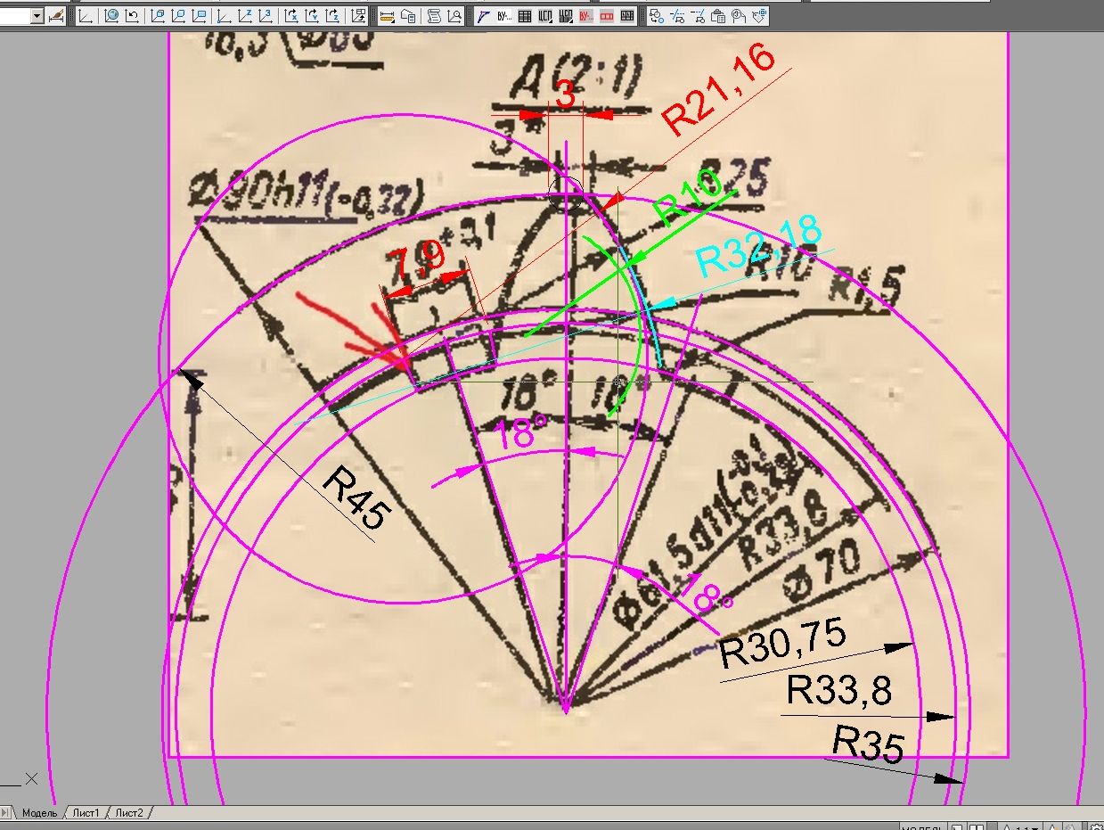This screenshot has height=830, width=1104.
Task: Align UCS to the current view
Action: tap(198, 16)
